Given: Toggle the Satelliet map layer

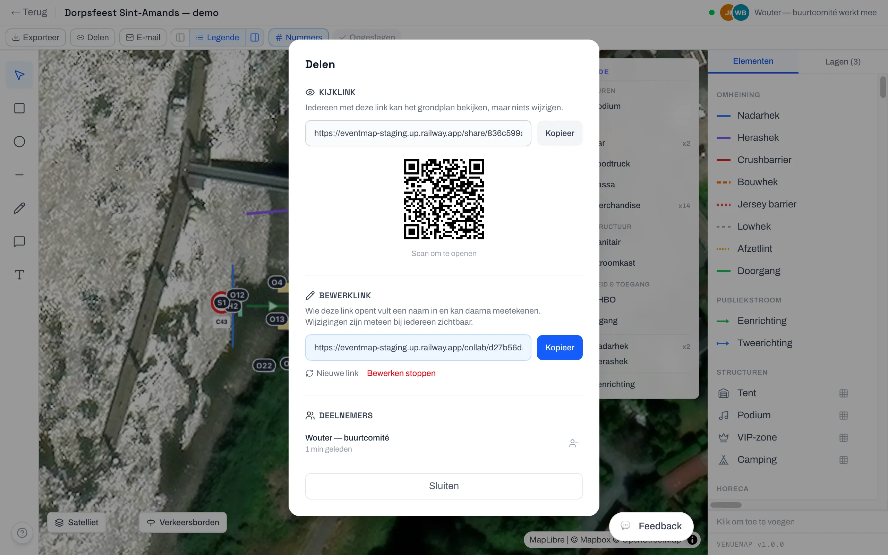Looking at the screenshot, I should coord(77,522).
